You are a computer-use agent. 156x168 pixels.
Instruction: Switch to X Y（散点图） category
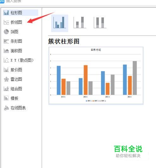click(22, 60)
